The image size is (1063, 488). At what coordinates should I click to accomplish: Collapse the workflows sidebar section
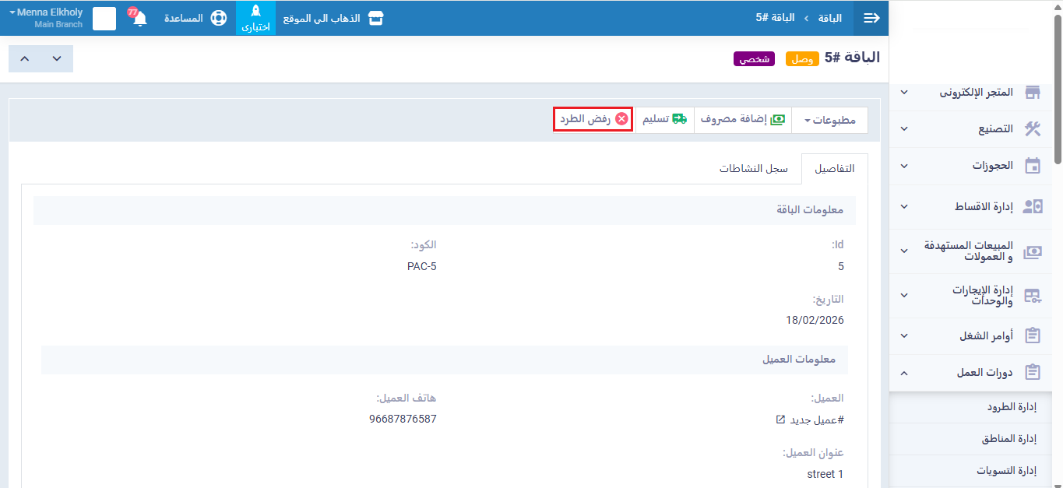pyautogui.click(x=904, y=373)
